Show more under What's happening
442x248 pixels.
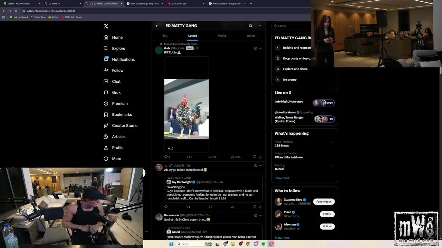coord(282,178)
